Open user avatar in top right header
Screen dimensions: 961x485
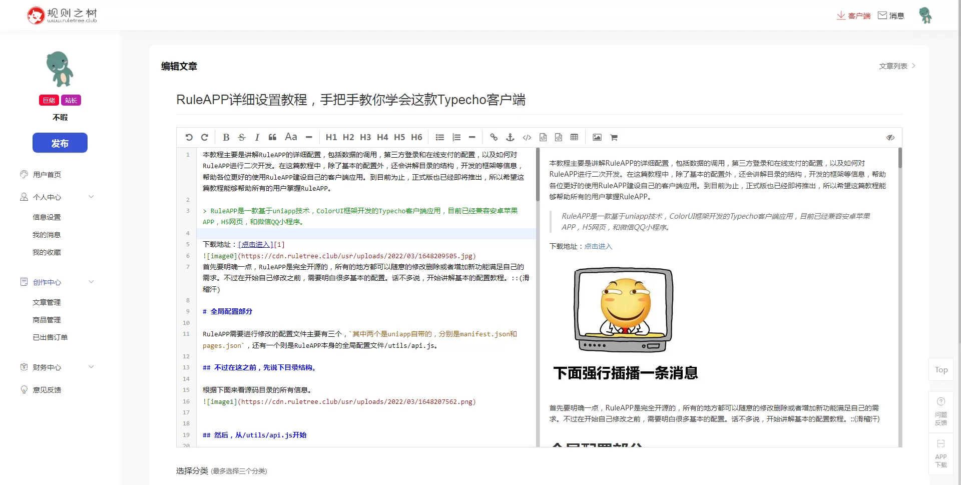click(x=925, y=16)
